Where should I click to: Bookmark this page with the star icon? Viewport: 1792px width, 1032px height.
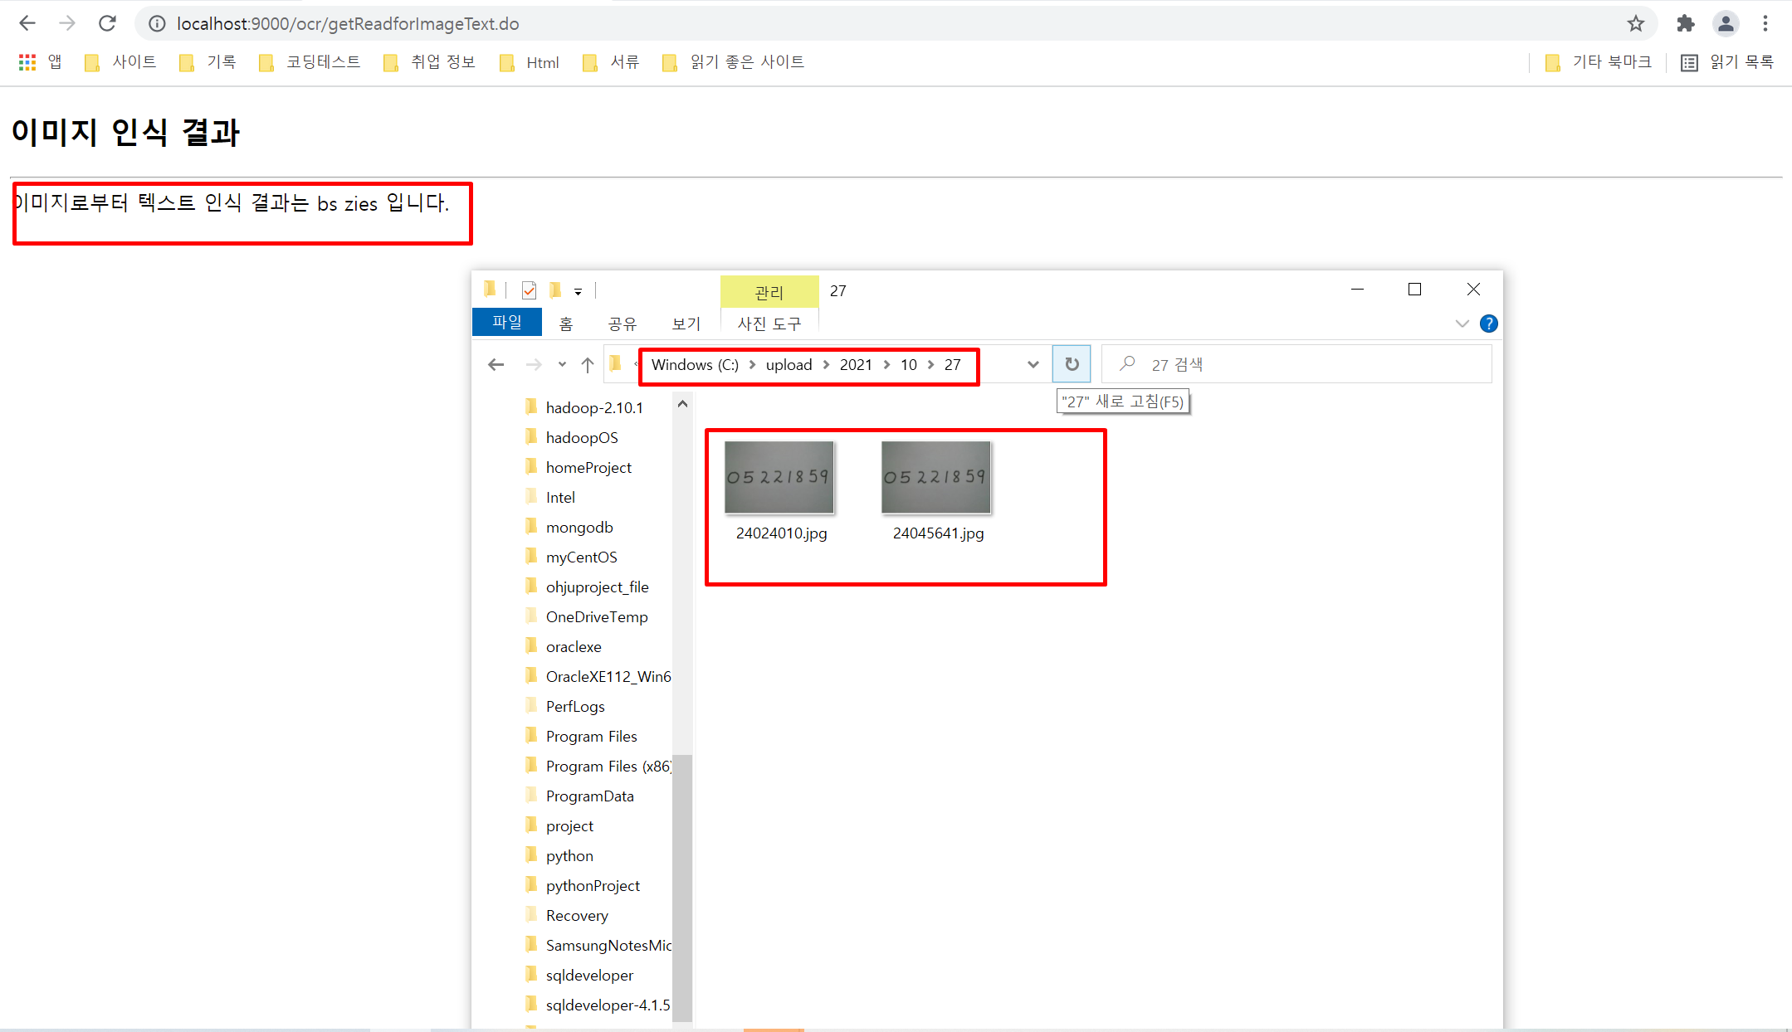(1635, 23)
